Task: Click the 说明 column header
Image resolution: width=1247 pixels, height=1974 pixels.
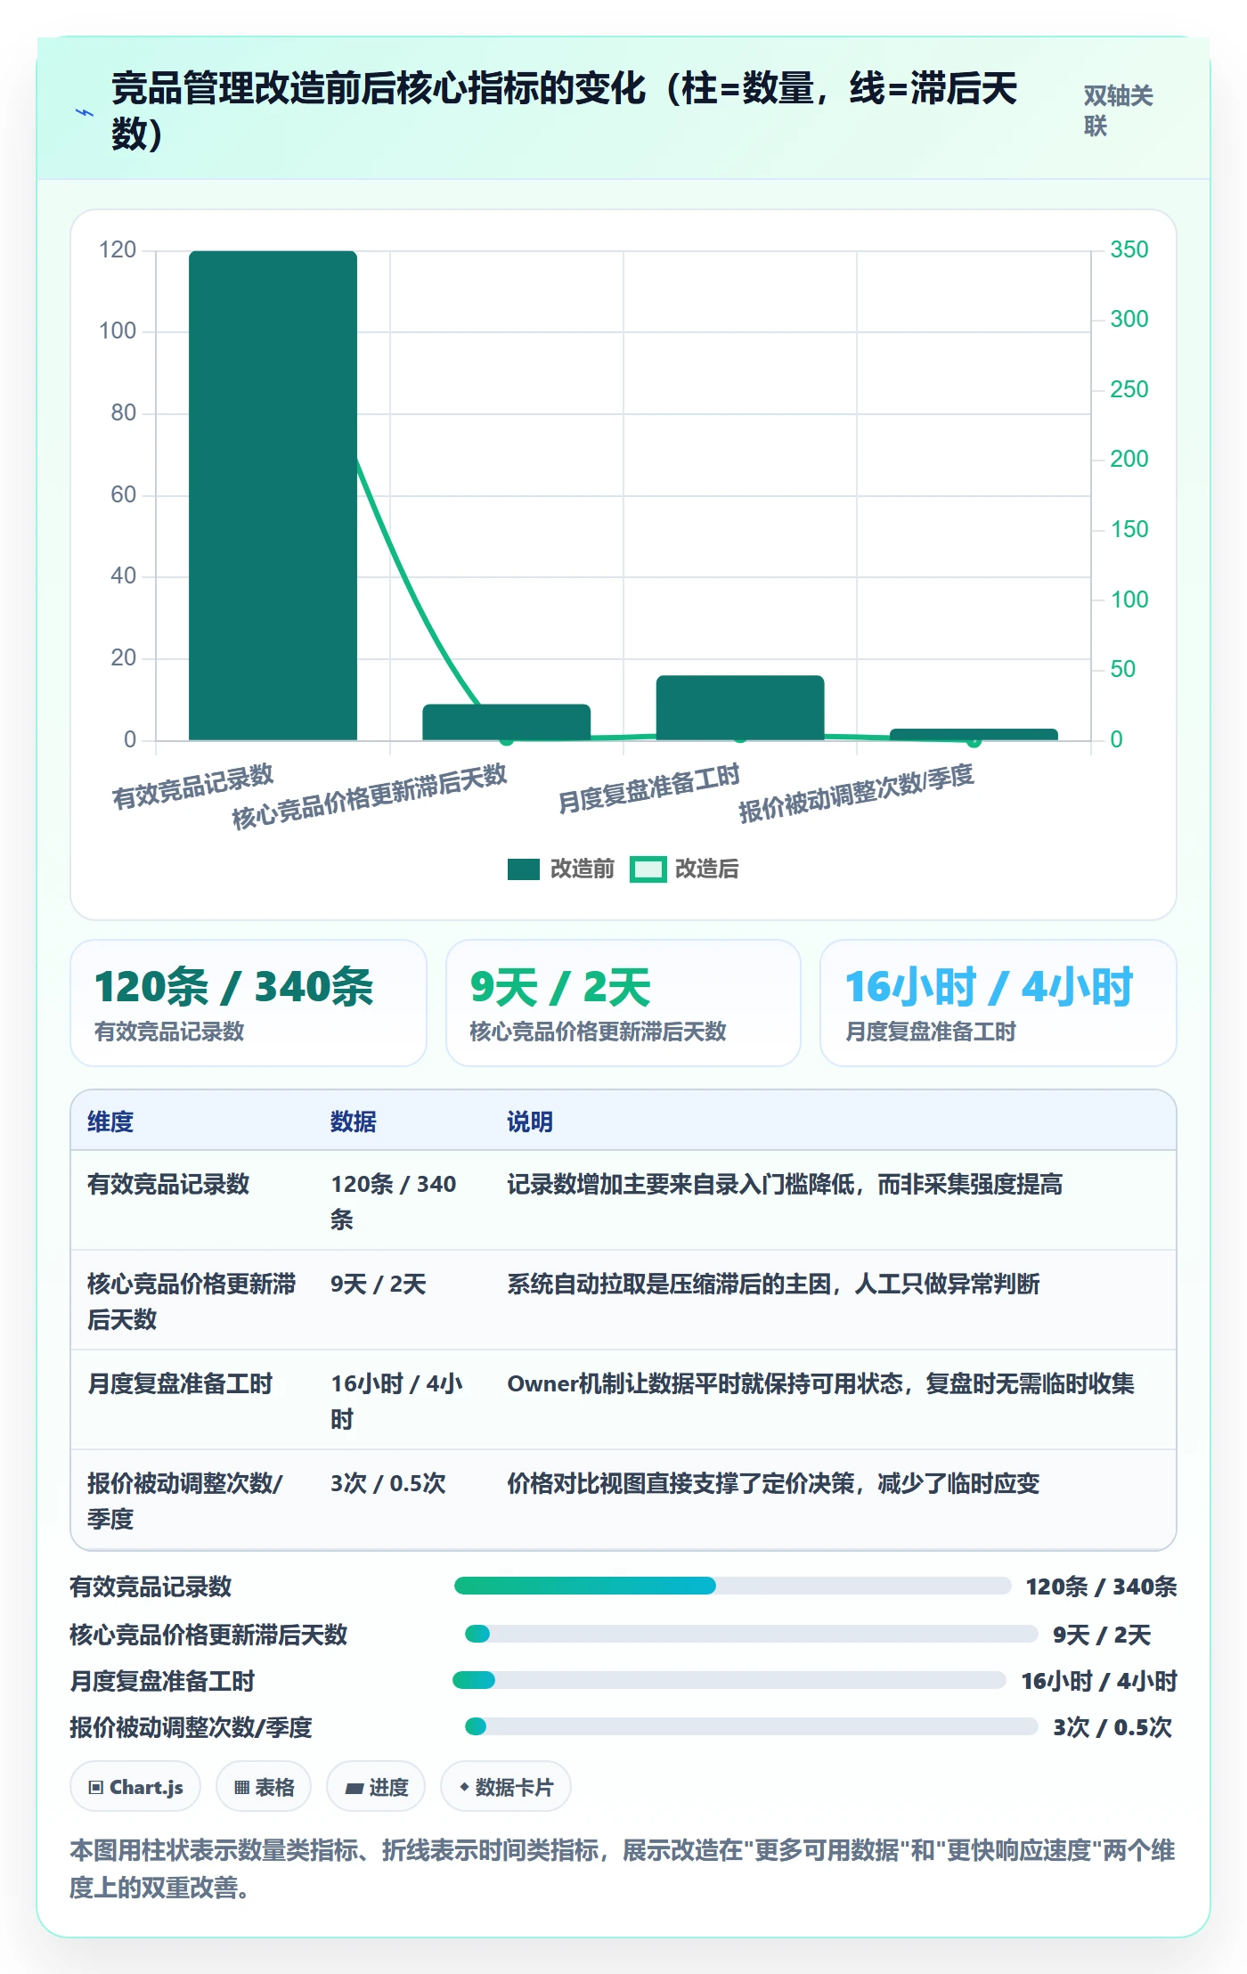Action: (530, 1122)
